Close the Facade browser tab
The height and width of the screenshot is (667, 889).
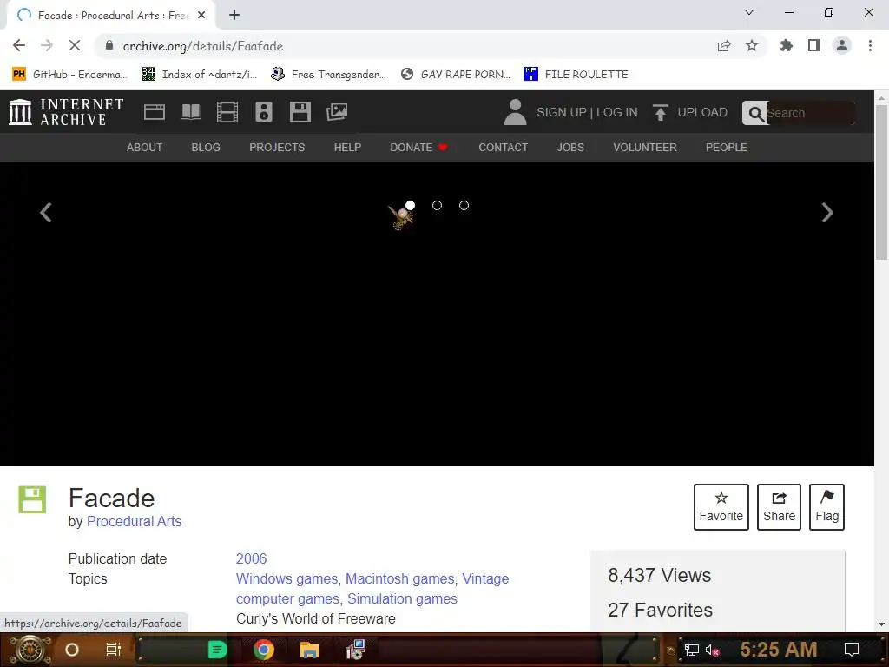click(201, 16)
